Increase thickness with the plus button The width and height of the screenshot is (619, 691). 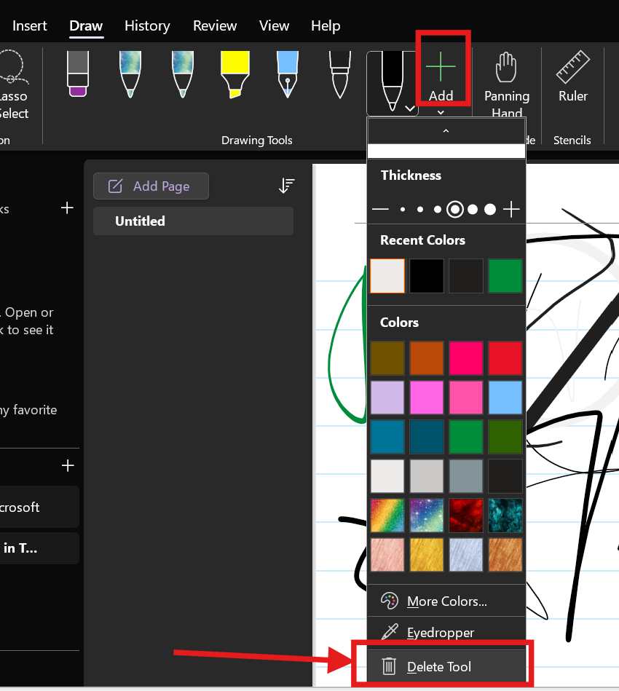(511, 209)
